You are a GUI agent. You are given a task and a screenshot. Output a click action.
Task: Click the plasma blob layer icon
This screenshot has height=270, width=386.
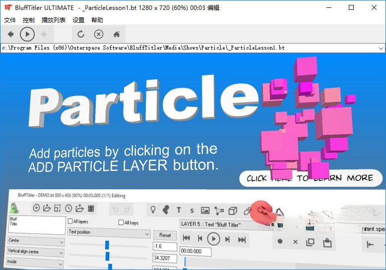tap(166, 210)
